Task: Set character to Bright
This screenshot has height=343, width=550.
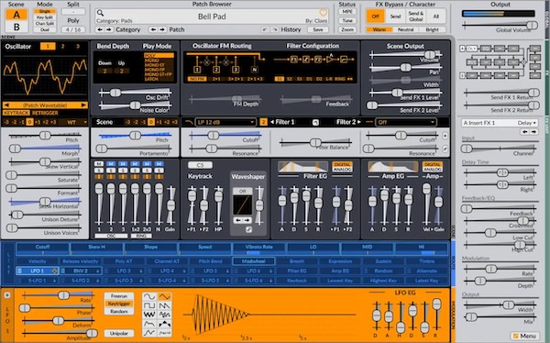Action: [x=432, y=30]
